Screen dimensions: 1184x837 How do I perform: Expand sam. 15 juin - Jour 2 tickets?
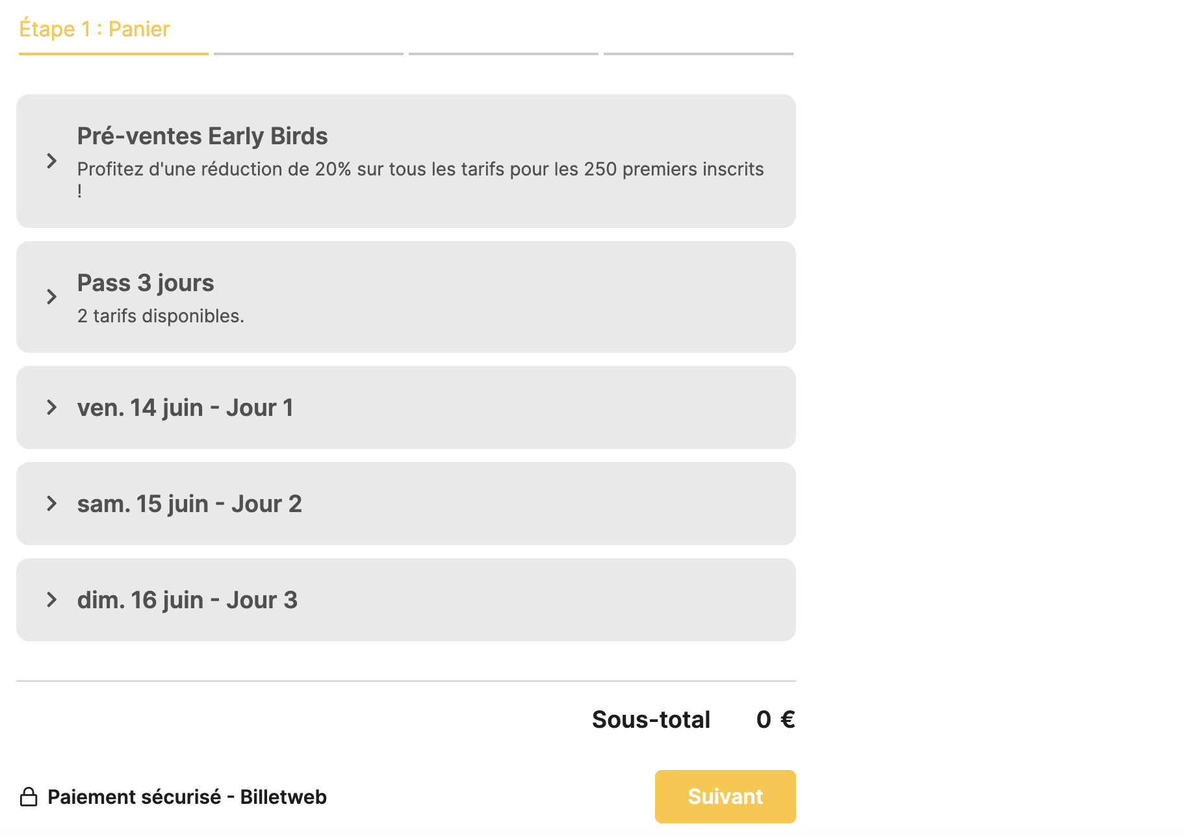coord(189,504)
